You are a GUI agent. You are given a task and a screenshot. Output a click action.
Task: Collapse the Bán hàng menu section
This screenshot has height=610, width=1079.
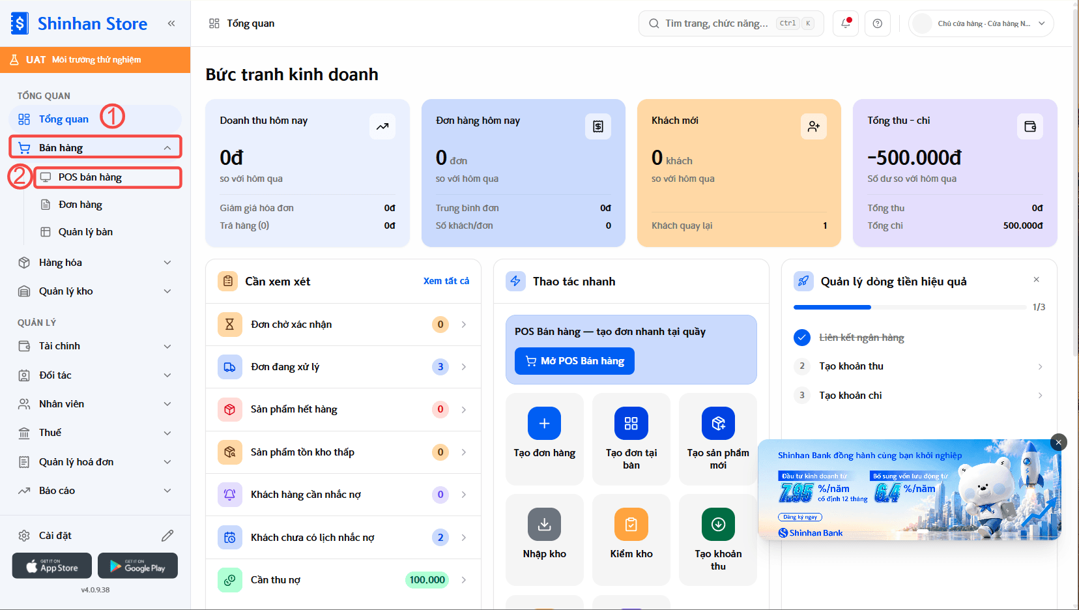167,148
